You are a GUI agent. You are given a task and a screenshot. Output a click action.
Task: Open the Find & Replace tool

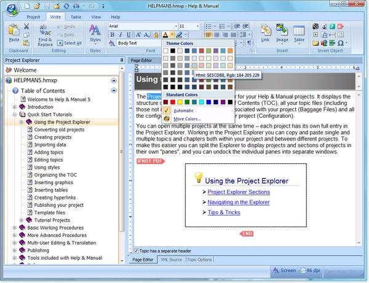coord(45,36)
